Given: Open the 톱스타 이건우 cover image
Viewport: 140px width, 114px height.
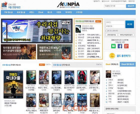Looking at the screenshot, I should 69,77.
